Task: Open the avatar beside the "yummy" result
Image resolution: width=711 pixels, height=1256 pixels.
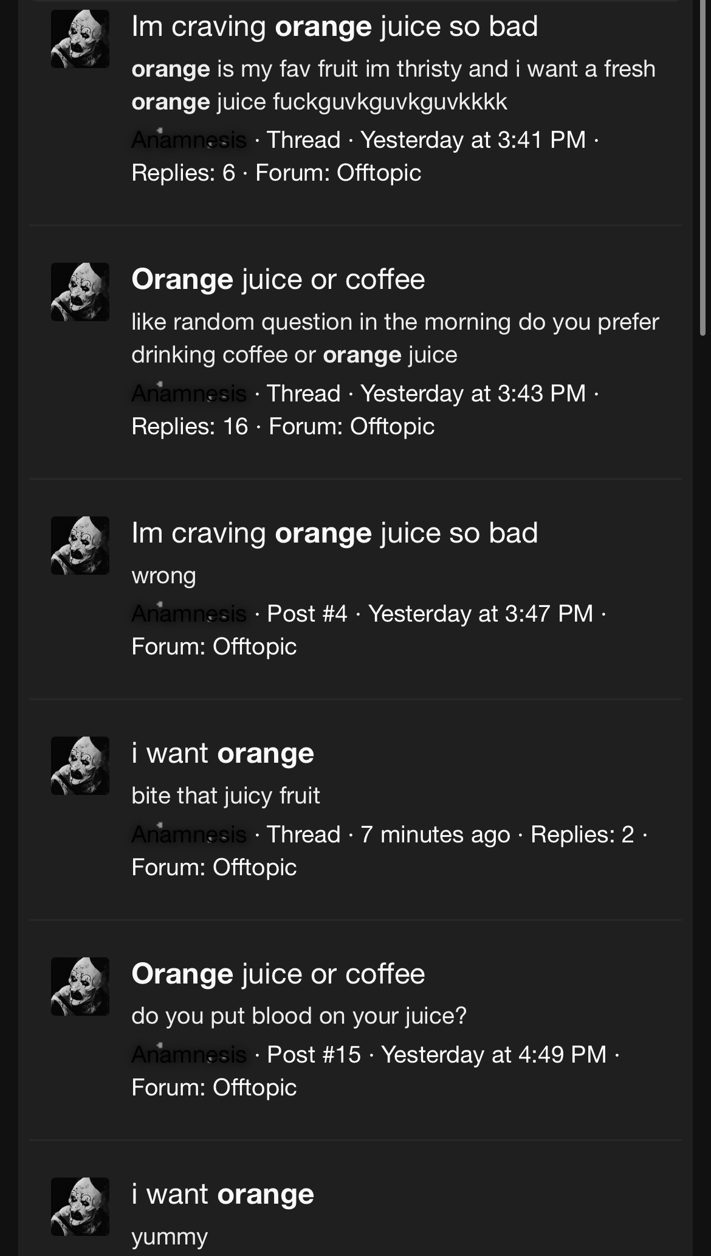Action: pyautogui.click(x=80, y=1207)
